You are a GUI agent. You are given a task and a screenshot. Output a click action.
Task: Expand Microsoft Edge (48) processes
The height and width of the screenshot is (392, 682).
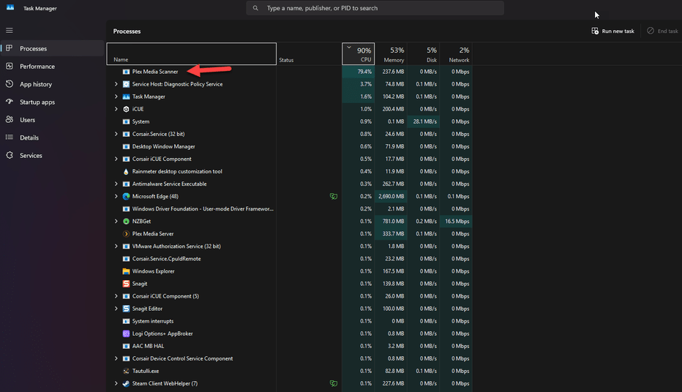tap(116, 197)
